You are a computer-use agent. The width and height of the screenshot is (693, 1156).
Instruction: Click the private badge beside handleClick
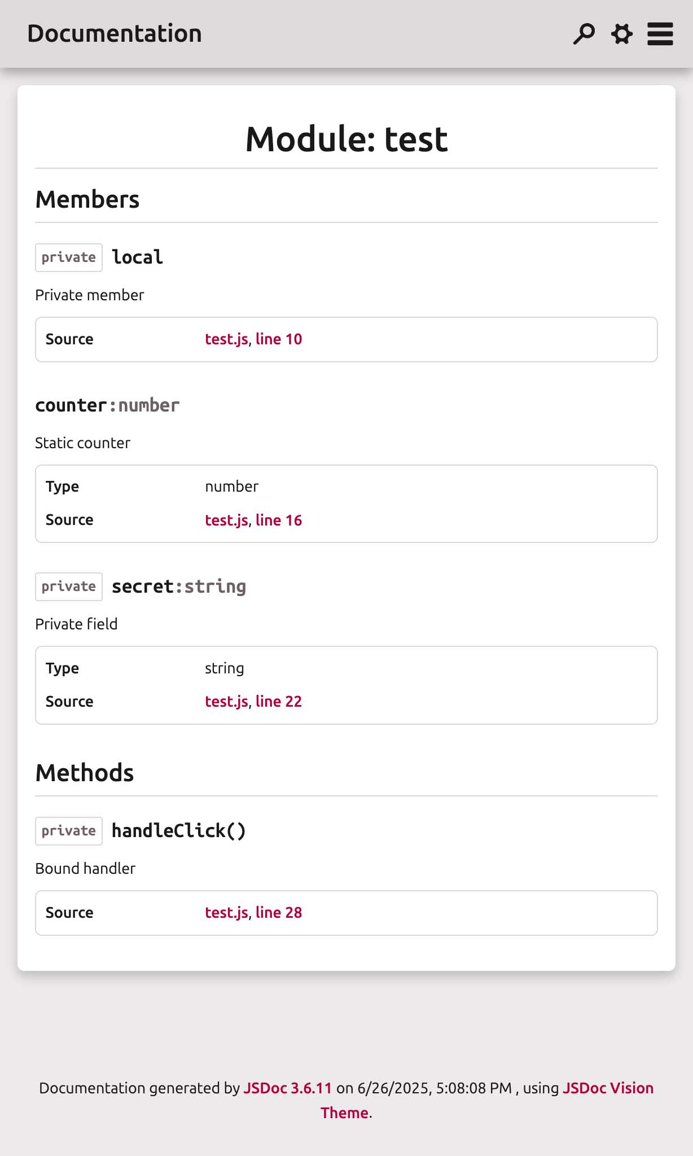(x=69, y=831)
